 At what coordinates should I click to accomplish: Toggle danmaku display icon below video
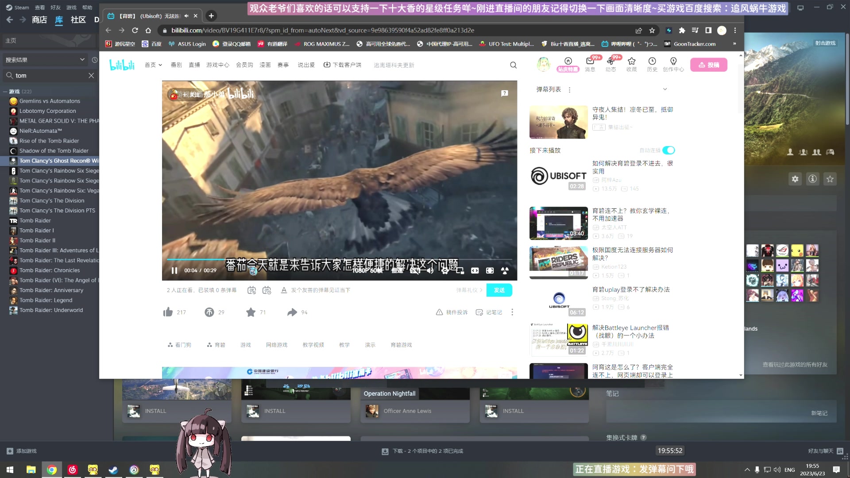251,290
